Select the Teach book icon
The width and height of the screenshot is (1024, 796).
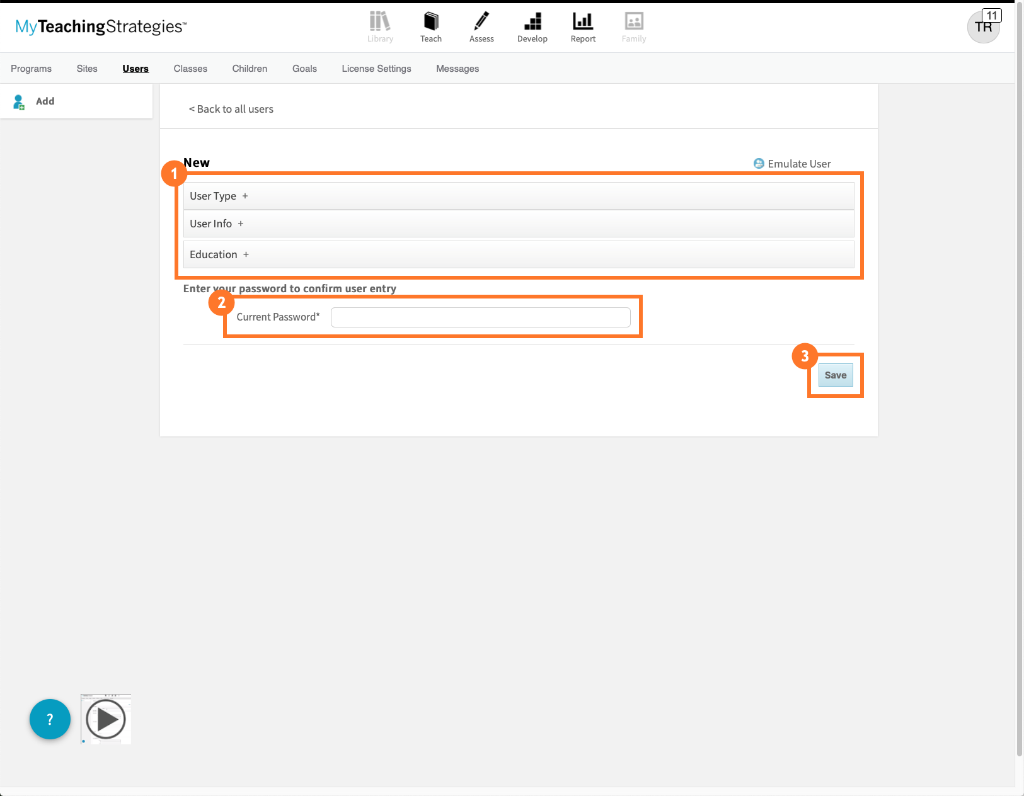coord(431,25)
